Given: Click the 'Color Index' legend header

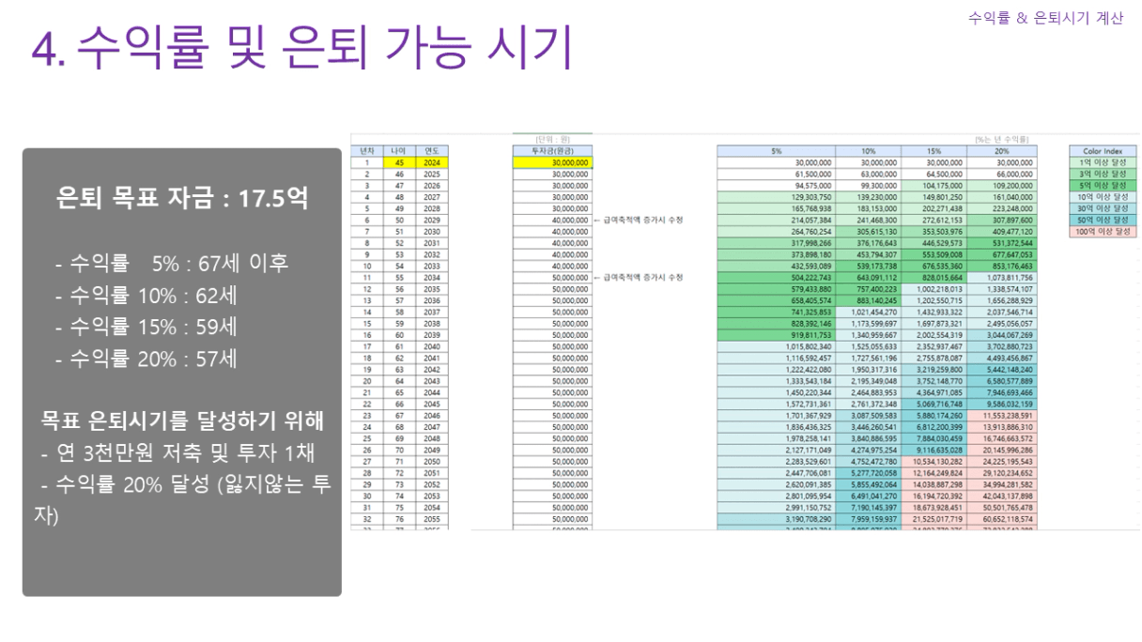Looking at the screenshot, I should pyautogui.click(x=1103, y=150).
